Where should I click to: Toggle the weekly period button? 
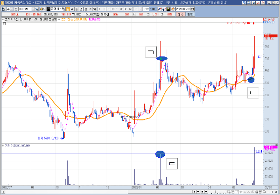tap(72, 9)
